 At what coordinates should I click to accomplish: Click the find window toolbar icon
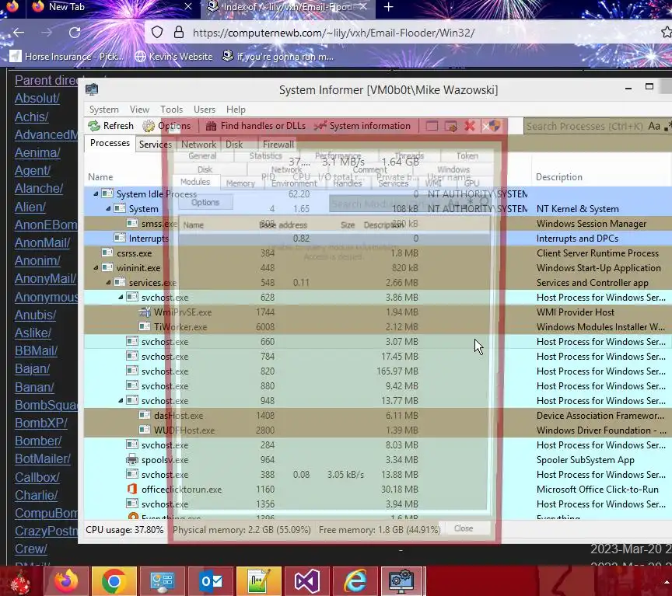point(432,126)
